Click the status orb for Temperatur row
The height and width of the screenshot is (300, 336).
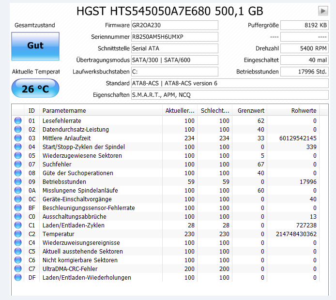coord(18,234)
